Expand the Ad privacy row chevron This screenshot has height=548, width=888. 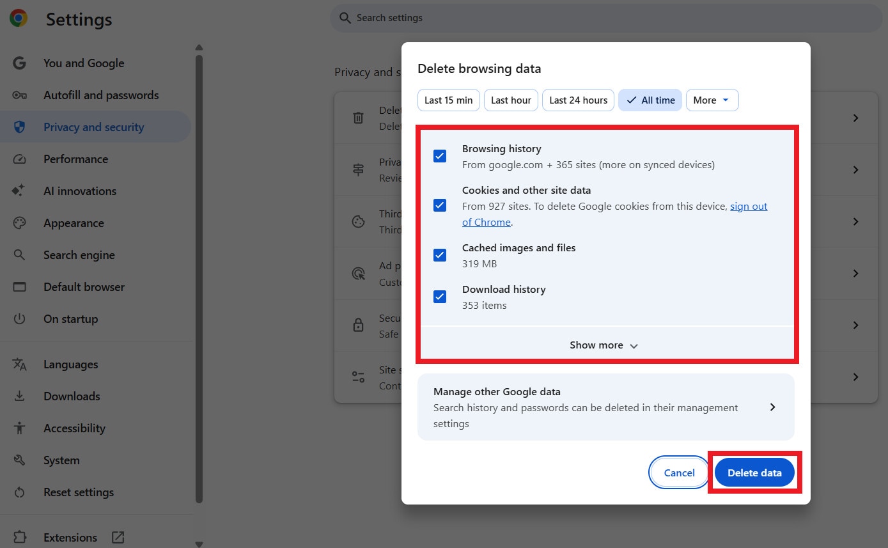pos(856,274)
